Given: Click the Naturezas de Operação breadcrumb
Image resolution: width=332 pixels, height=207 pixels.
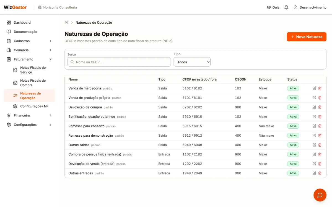Looking at the screenshot, I should click(94, 23).
